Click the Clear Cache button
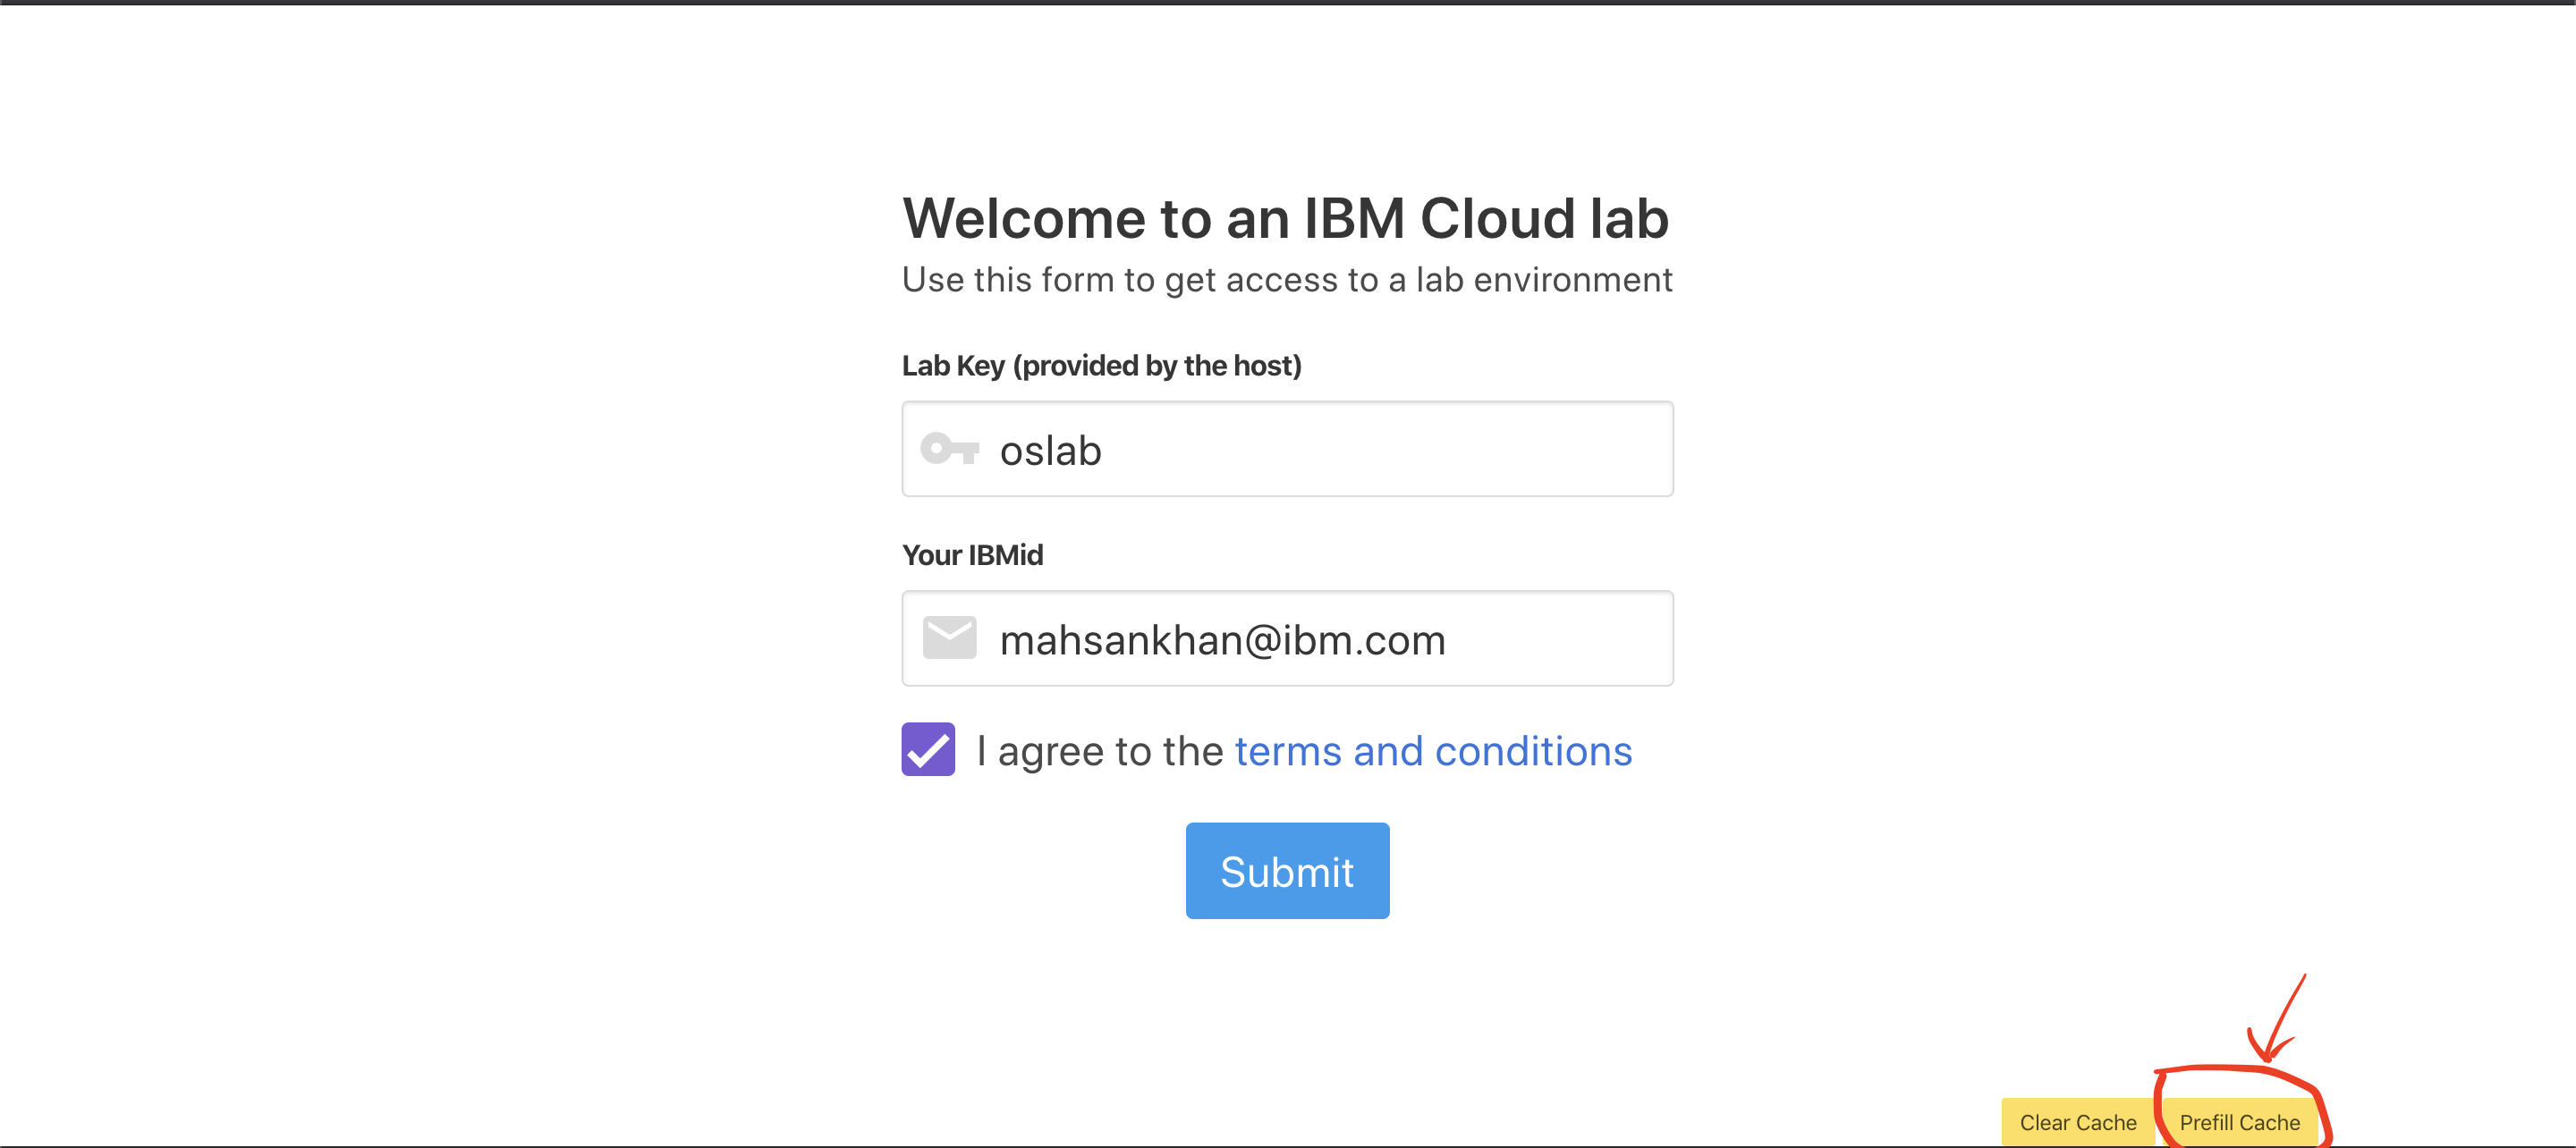 [2078, 1122]
